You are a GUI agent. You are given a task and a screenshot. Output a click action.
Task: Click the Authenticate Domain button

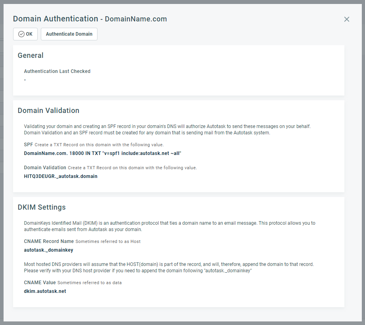click(69, 34)
